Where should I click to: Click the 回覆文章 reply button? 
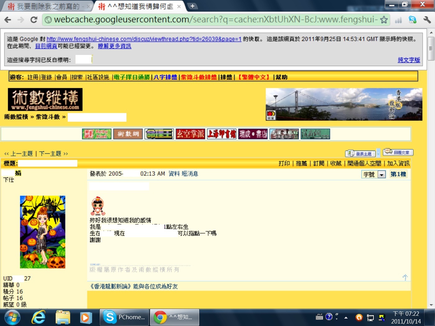point(398,152)
